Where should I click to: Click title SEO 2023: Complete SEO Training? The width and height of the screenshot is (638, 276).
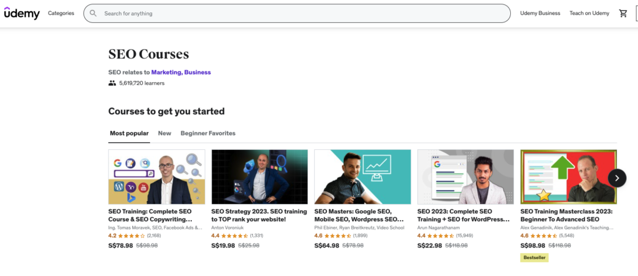[x=464, y=216]
